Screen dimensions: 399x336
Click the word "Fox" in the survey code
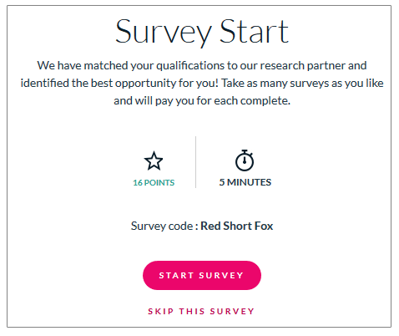(264, 226)
